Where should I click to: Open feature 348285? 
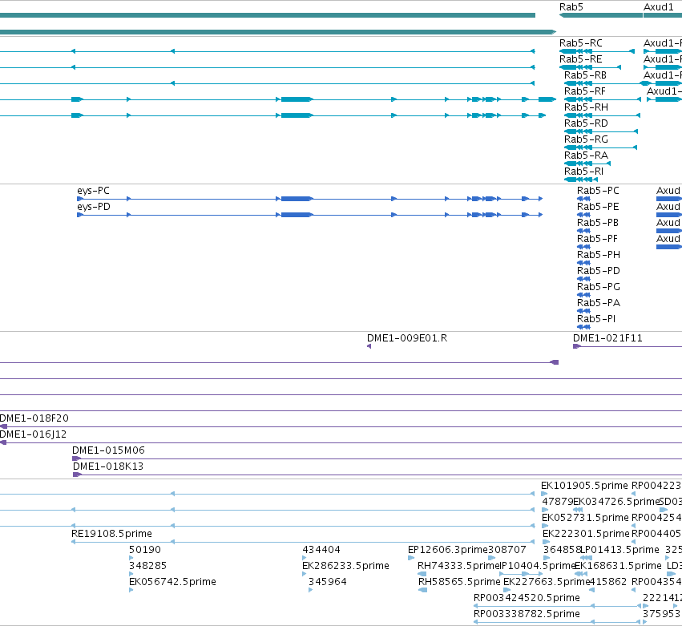148,567
